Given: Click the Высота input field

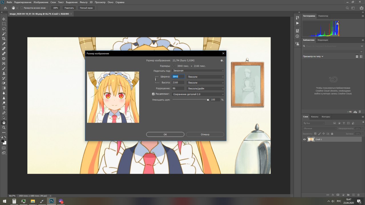Looking at the screenshot, I should tap(178, 83).
